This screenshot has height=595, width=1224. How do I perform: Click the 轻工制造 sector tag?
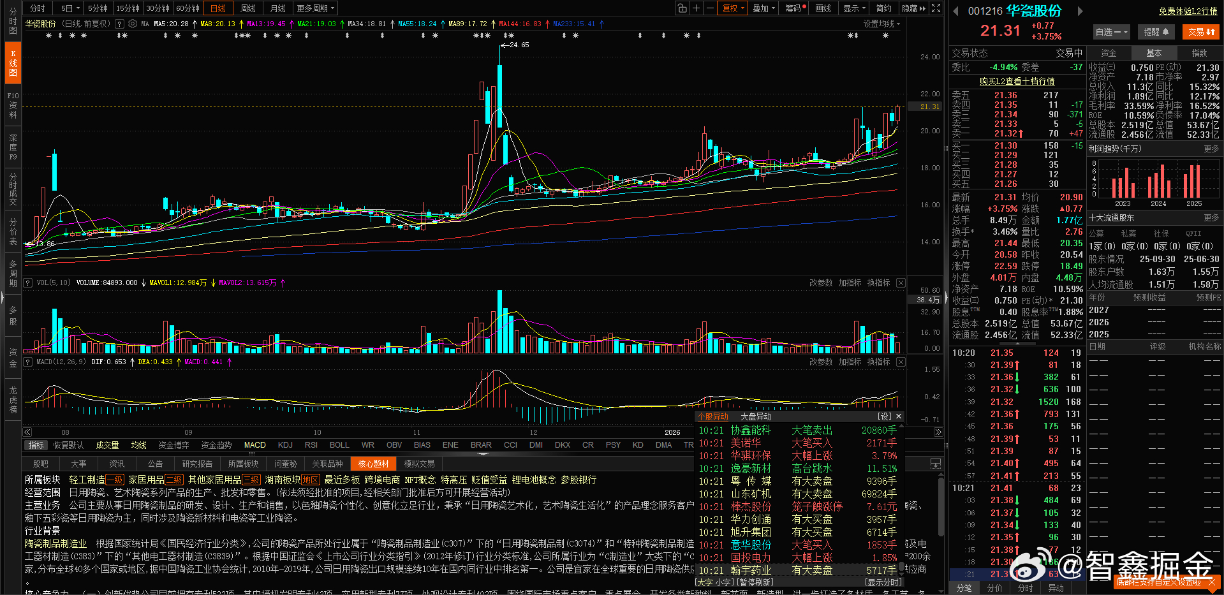[x=87, y=480]
